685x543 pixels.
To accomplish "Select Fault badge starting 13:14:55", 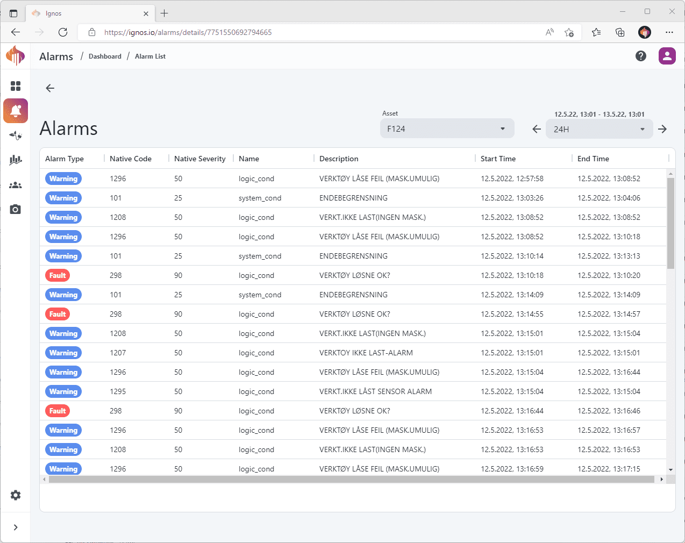I will (x=58, y=314).
